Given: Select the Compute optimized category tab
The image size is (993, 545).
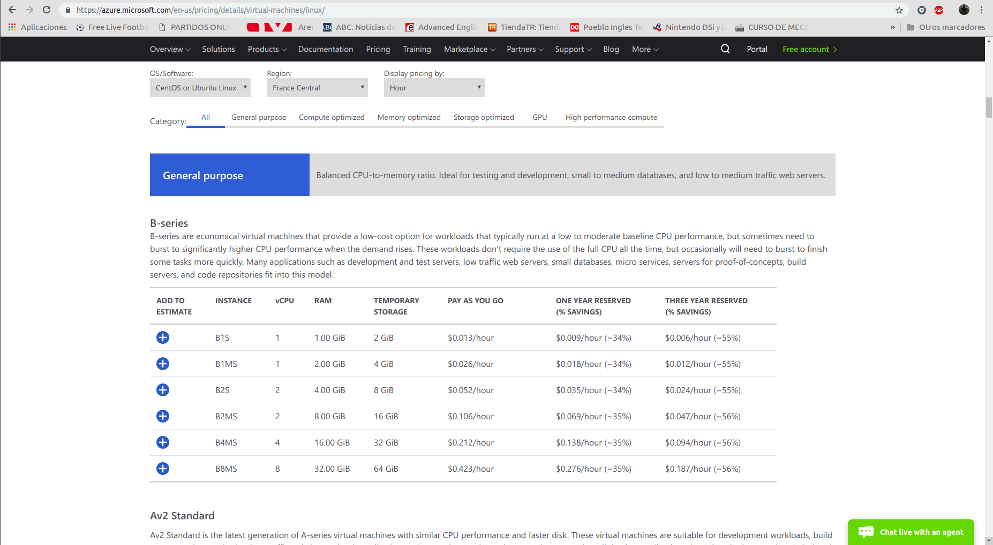Looking at the screenshot, I should pos(332,117).
